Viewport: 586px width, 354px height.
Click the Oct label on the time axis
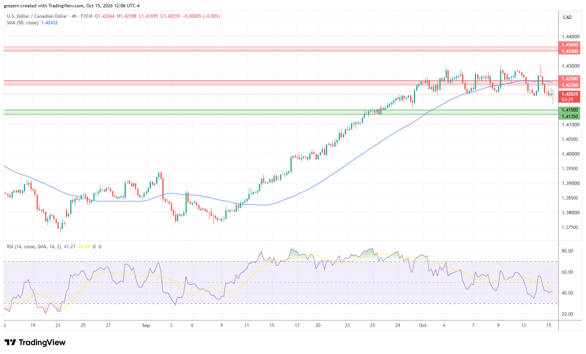pos(423,325)
